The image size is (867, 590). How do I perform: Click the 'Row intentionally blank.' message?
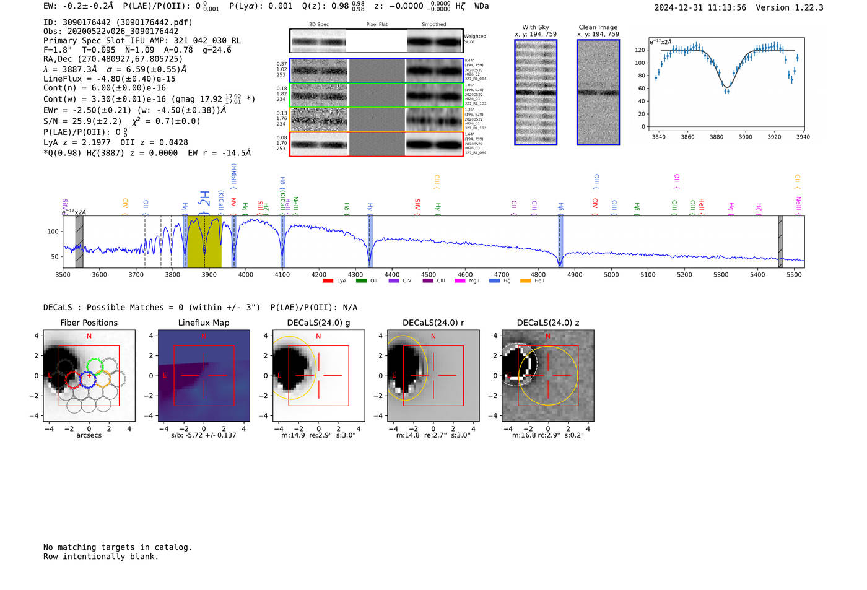coord(101,557)
